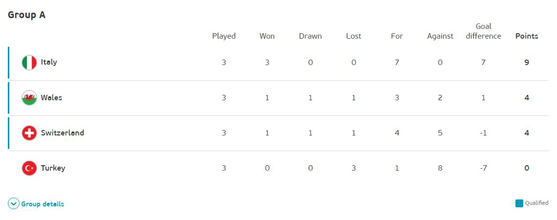The height and width of the screenshot is (220, 557).
Task: Click the Turkey flag icon
Action: 29,168
